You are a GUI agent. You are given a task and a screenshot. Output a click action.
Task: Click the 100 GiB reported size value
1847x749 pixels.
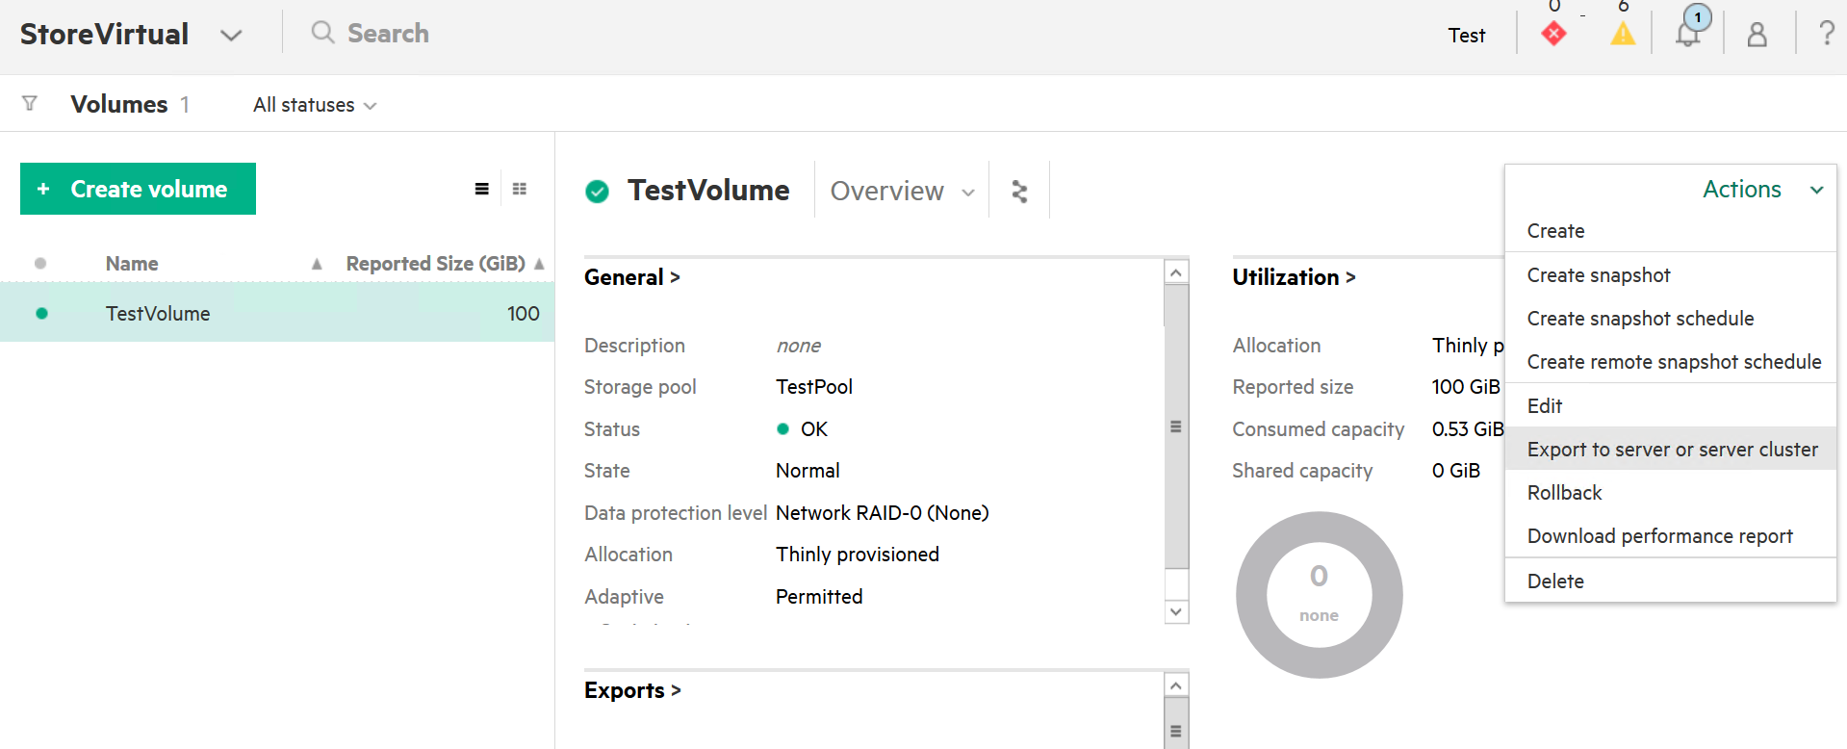coord(1466,387)
